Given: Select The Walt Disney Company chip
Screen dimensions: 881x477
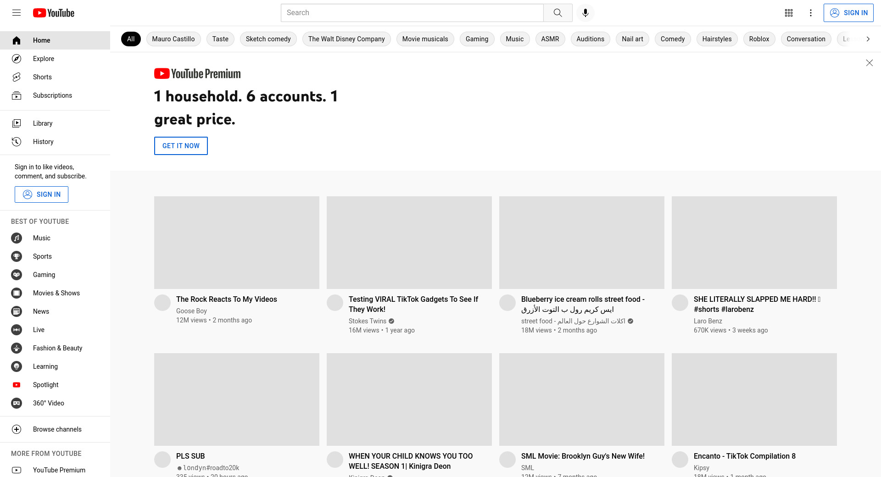Looking at the screenshot, I should pos(346,39).
